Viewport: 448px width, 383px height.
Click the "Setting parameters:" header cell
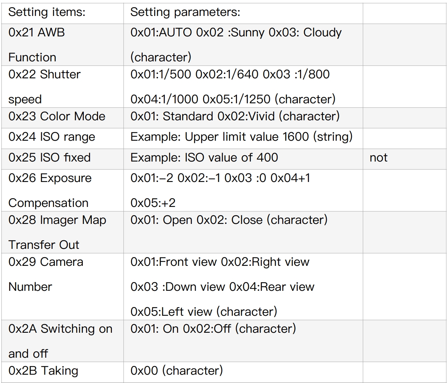coord(185,12)
